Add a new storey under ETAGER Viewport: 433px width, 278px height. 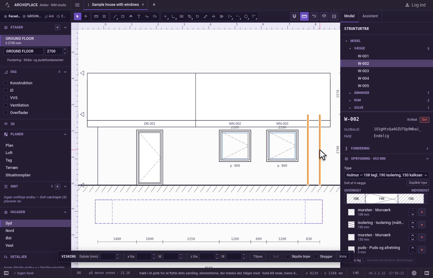pos(58,27)
